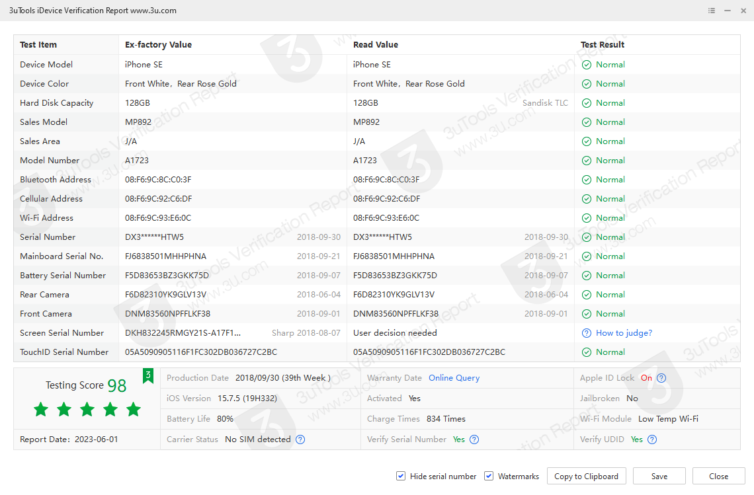Click the green Normal checkmark for Device Model
Screen dimensions: 754x495
tap(587, 64)
